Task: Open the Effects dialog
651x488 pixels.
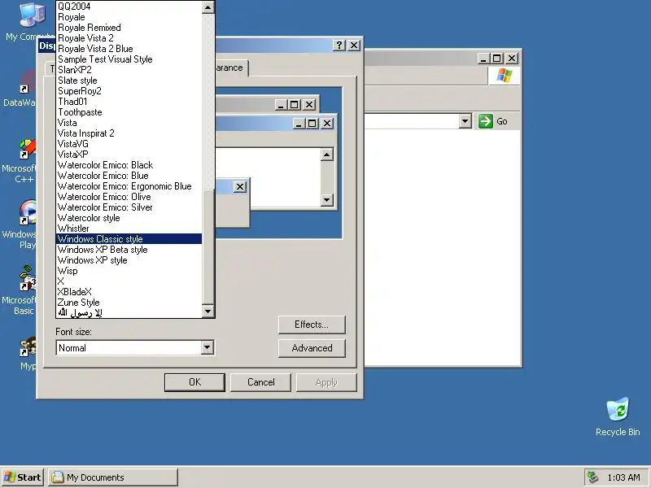Action: tap(312, 325)
